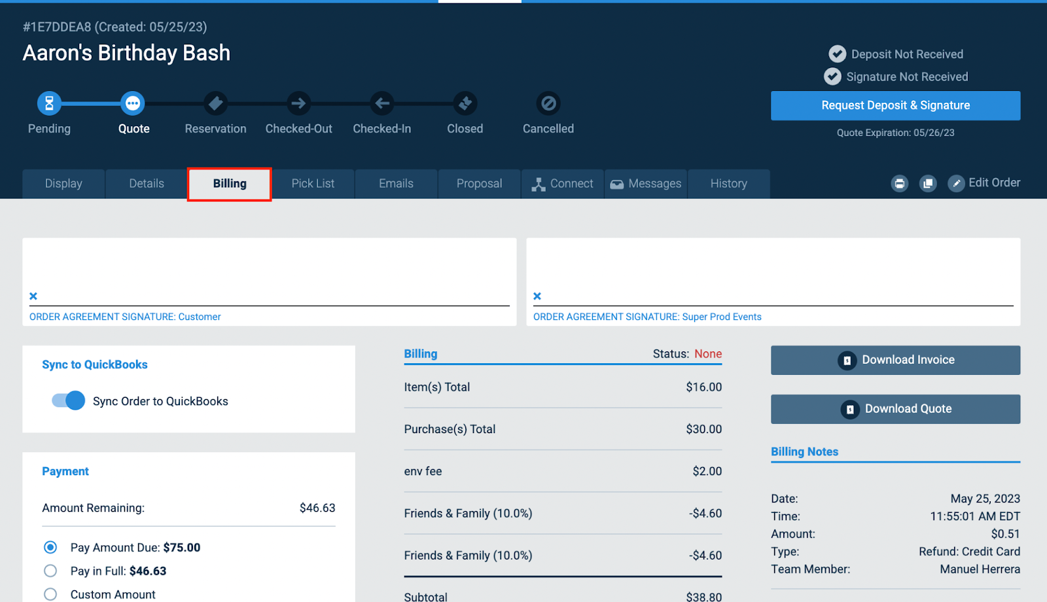Click the Pending hourglass status icon
Image resolution: width=1047 pixels, height=602 pixels.
[49, 103]
